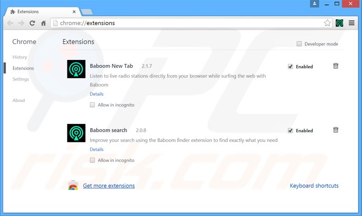The image size is (362, 216).
Task: Follow the Get more extensions link
Action: [109, 186]
